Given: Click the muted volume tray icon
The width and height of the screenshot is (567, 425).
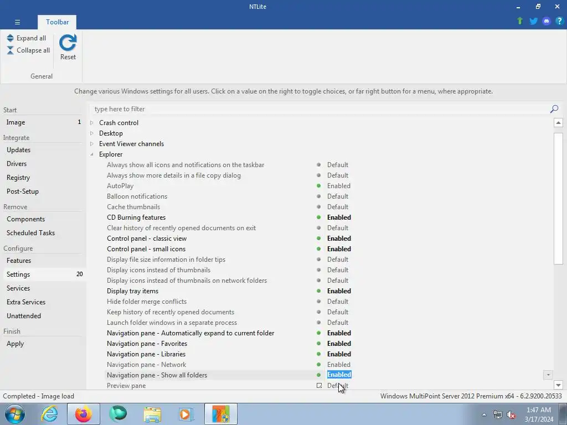Looking at the screenshot, I should [511, 415].
